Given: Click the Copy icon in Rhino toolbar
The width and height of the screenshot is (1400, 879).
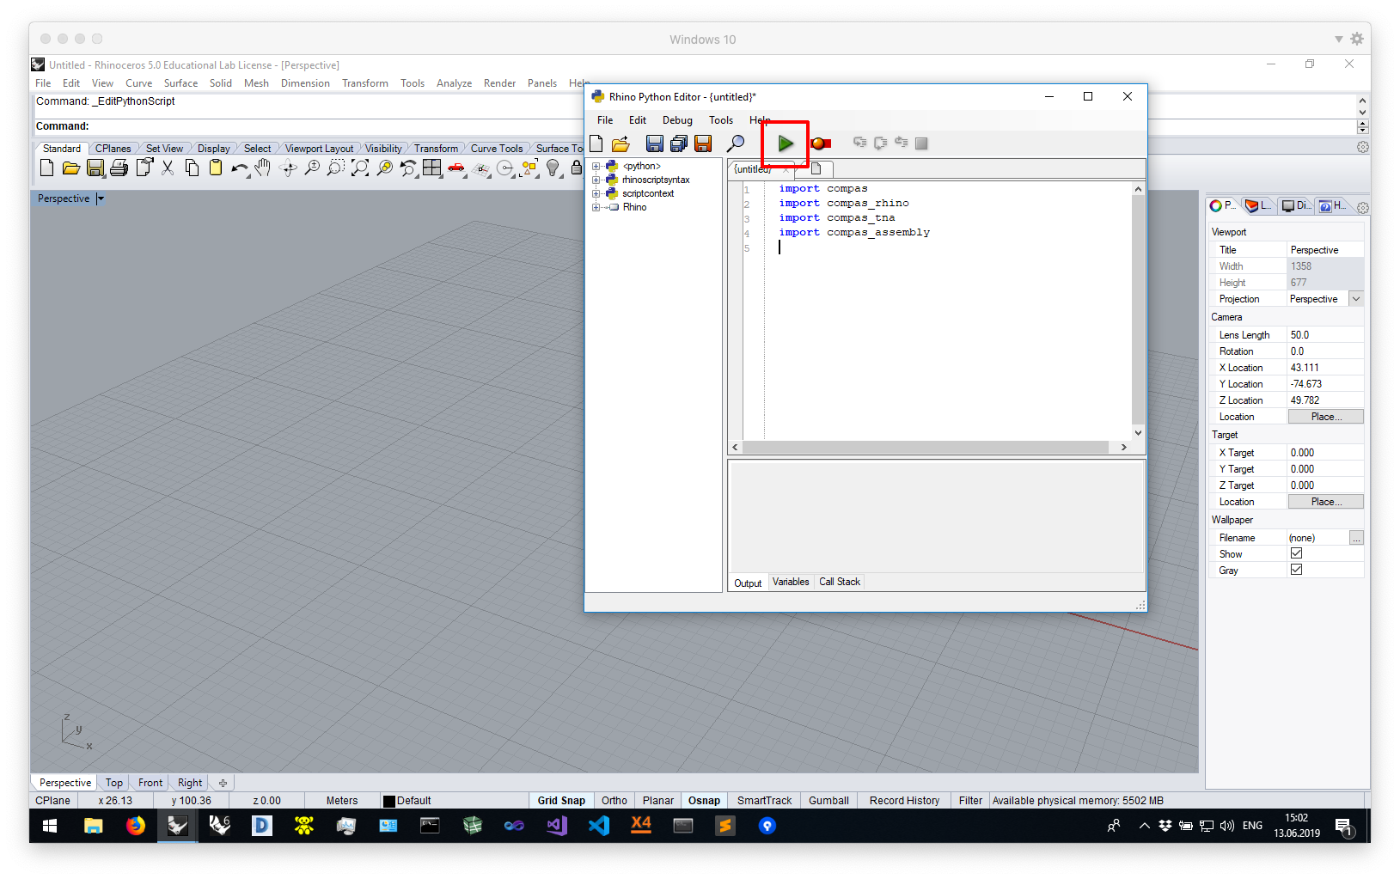Looking at the screenshot, I should [x=192, y=168].
